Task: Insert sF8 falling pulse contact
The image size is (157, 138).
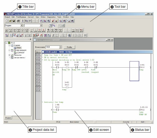Action: (x=53, y=30)
